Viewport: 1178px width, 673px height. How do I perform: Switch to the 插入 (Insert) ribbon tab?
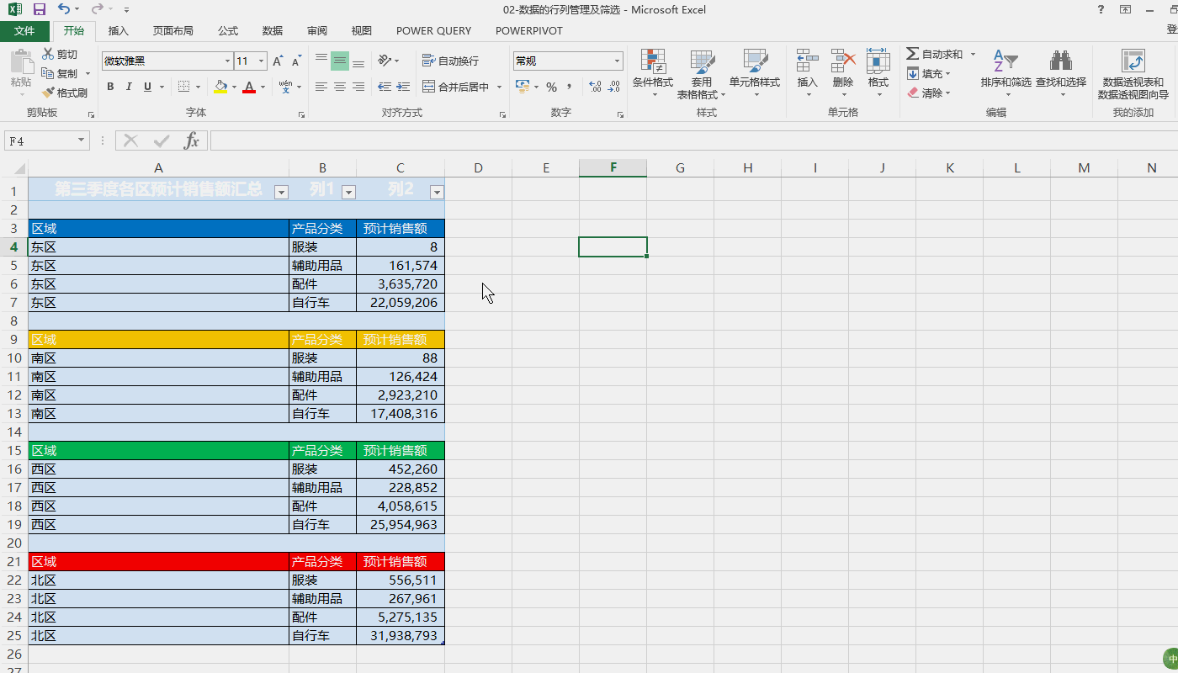click(x=119, y=31)
